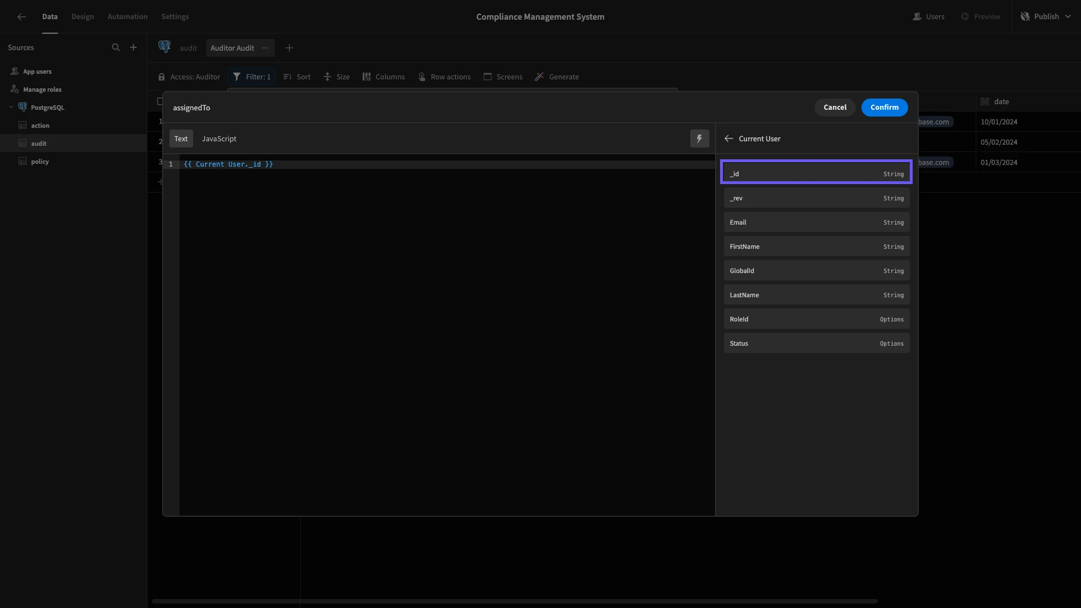Viewport: 1081px width, 608px height.
Task: Open the Publish dropdown
Action: 1046,17
